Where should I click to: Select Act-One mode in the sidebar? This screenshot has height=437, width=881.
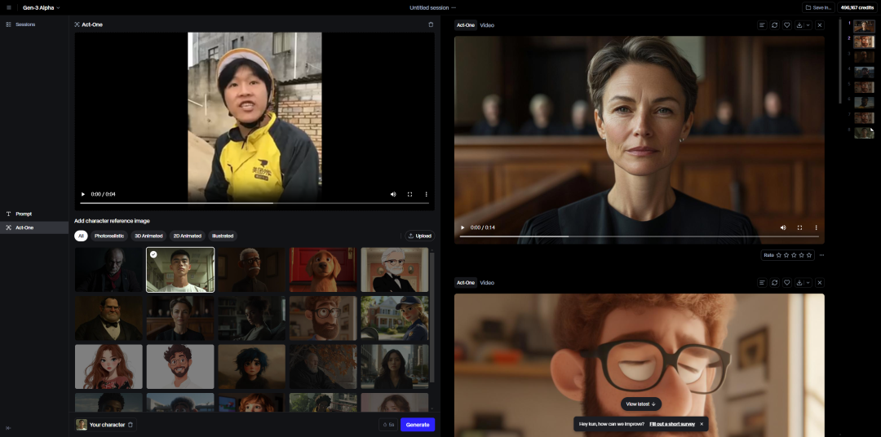click(x=33, y=227)
